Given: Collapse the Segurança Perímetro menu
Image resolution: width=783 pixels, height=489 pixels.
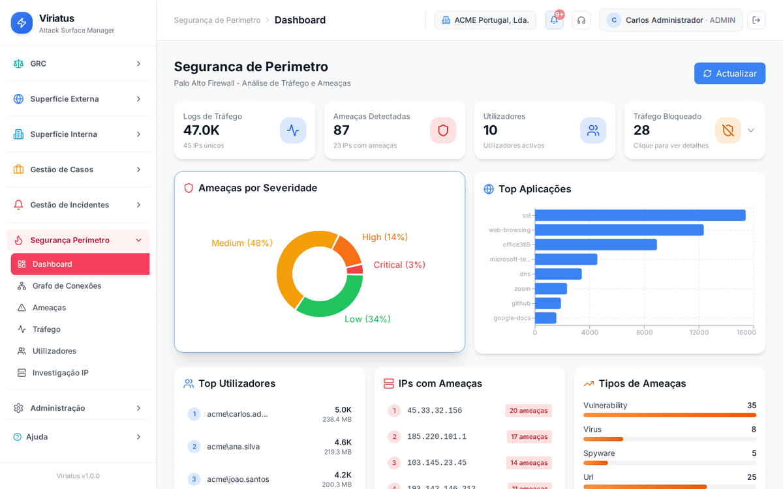Looking at the screenshot, I should tap(77, 240).
